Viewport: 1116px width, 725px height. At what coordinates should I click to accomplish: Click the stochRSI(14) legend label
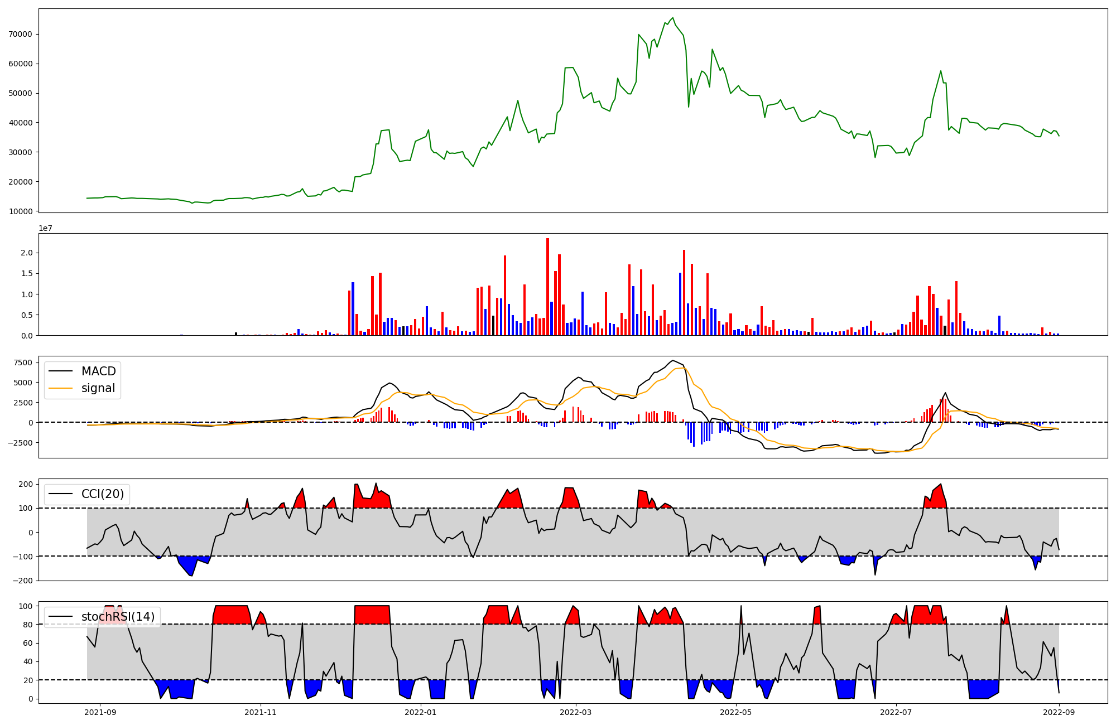coord(118,617)
